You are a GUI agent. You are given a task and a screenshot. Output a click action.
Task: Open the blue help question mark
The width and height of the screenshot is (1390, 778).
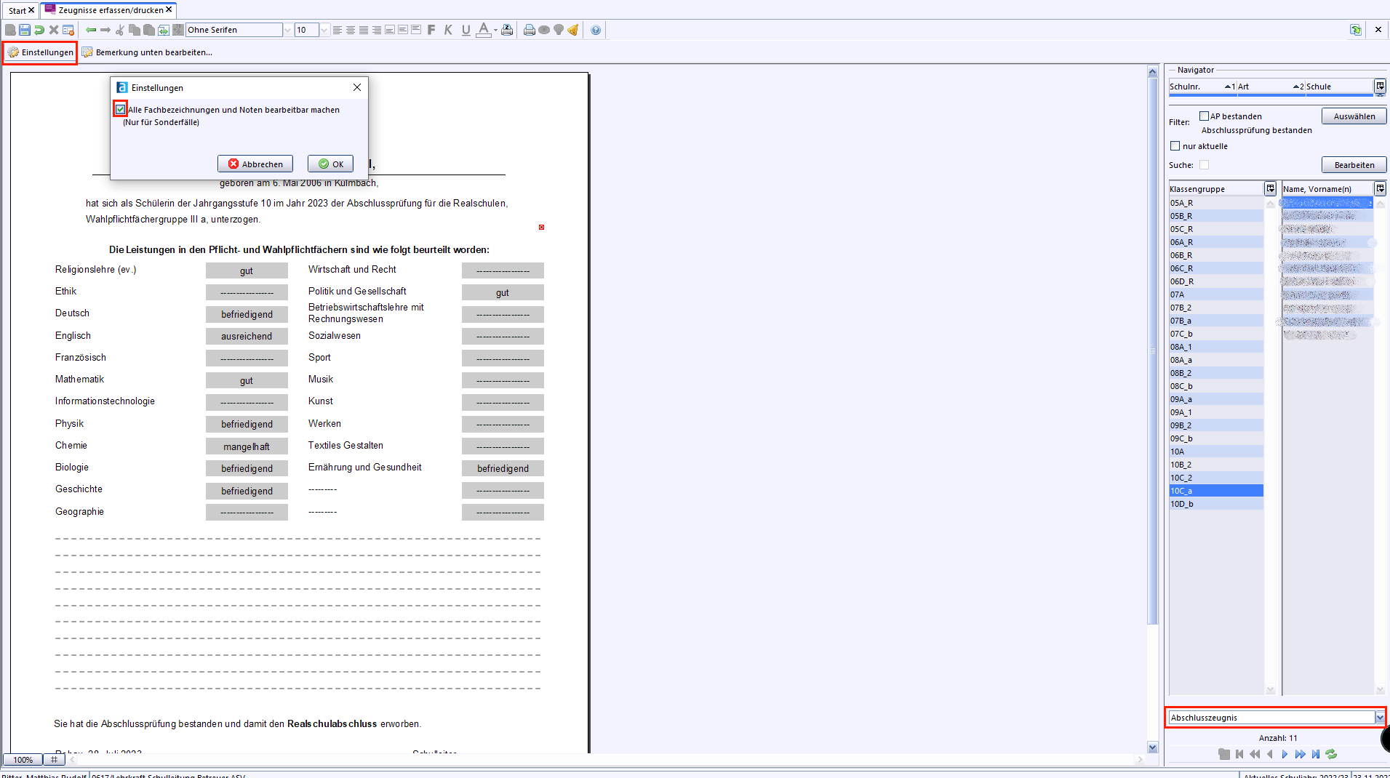pos(596,30)
